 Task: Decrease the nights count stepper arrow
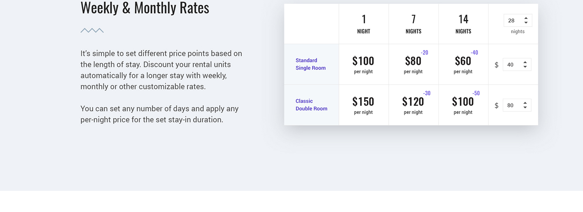pyautogui.click(x=526, y=23)
